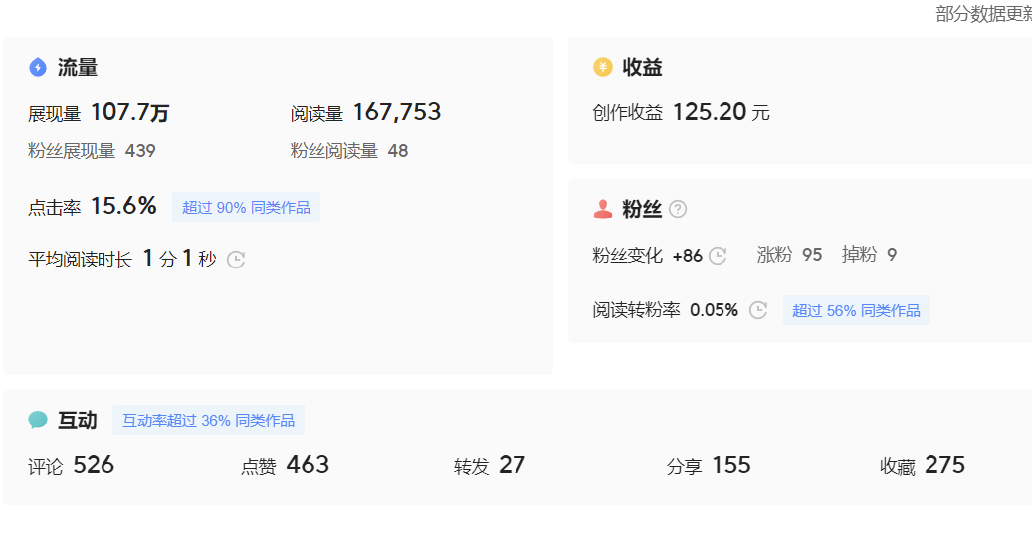Click the 阅读量 value 167,753
The height and width of the screenshot is (534, 1032).
pos(396,113)
